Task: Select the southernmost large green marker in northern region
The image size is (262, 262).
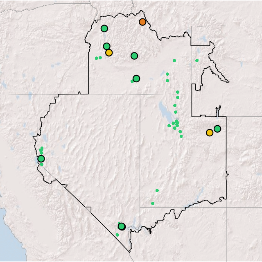Action: pyautogui.click(x=136, y=78)
